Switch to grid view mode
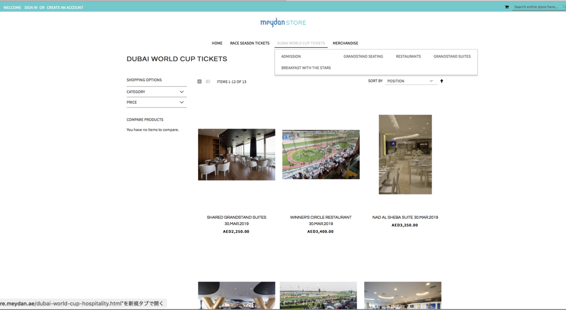 click(x=200, y=82)
